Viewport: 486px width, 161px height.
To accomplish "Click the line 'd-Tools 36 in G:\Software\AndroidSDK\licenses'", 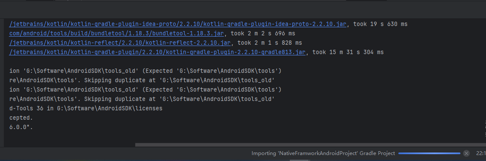I will coord(86,109).
